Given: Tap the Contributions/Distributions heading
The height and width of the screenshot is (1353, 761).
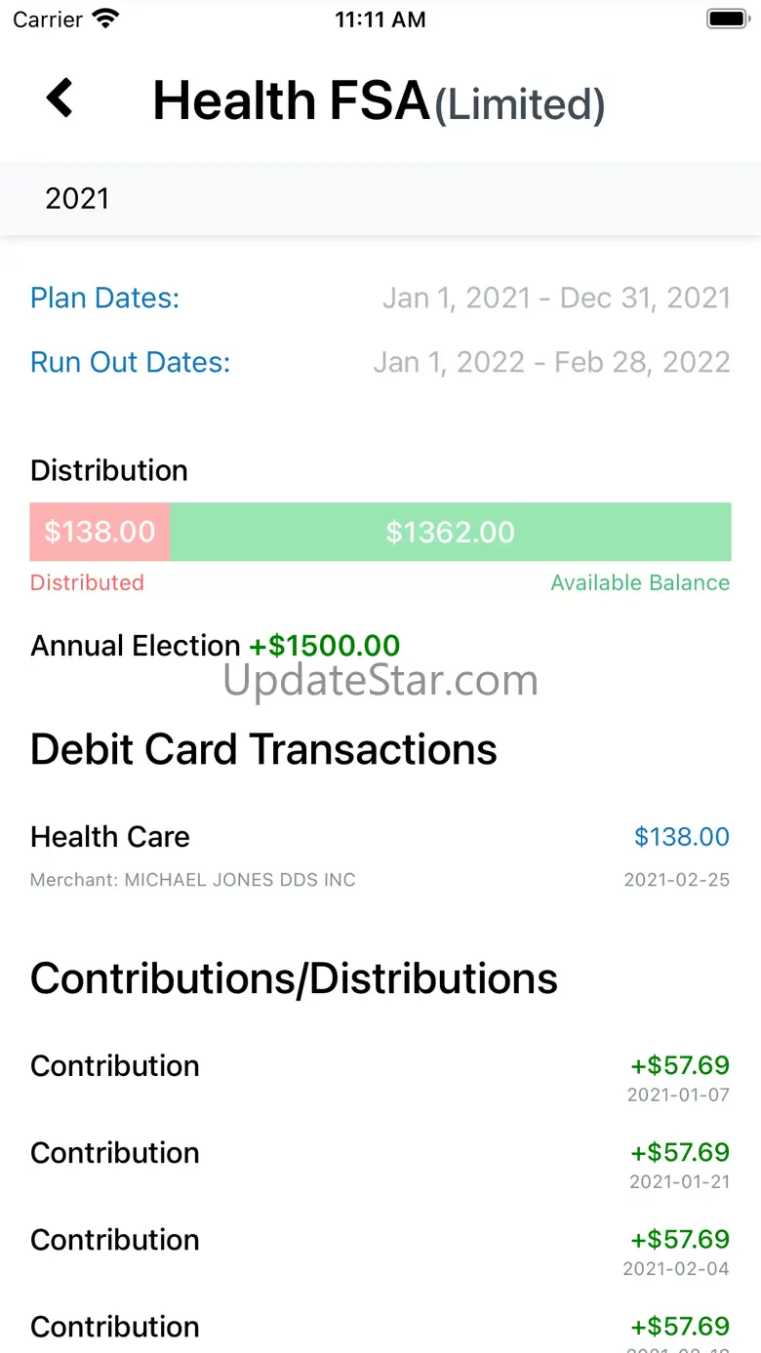Looking at the screenshot, I should pyautogui.click(x=294, y=978).
